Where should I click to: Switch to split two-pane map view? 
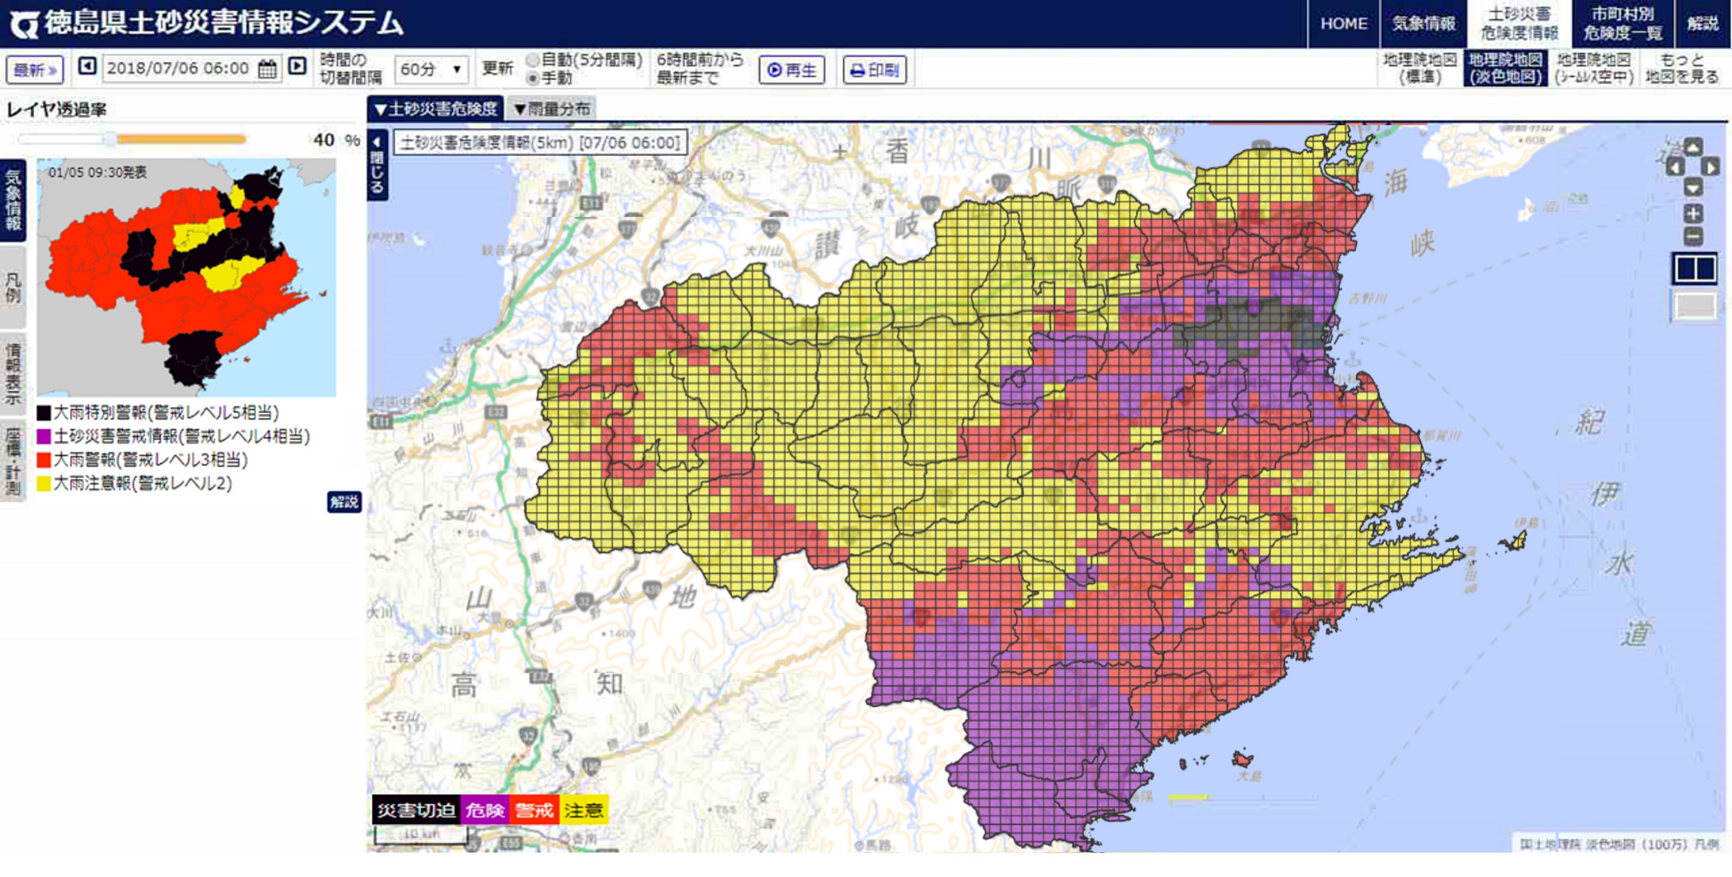pyautogui.click(x=1694, y=269)
